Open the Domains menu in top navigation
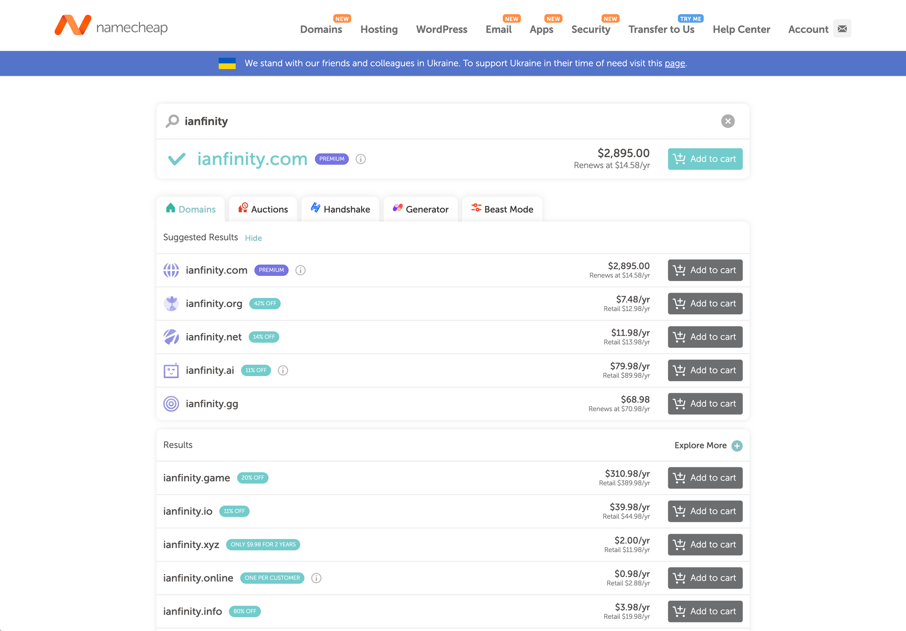This screenshot has height=631, width=906. pos(321,29)
